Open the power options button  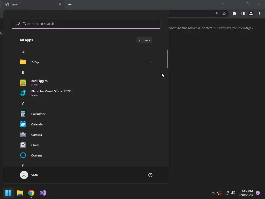150,175
